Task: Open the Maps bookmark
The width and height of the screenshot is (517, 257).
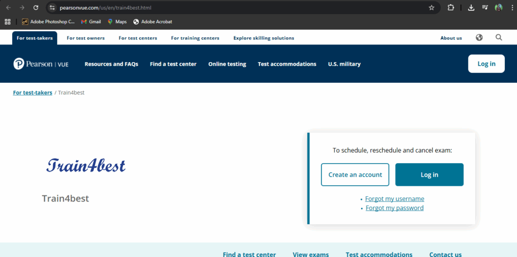Action: coord(117,22)
